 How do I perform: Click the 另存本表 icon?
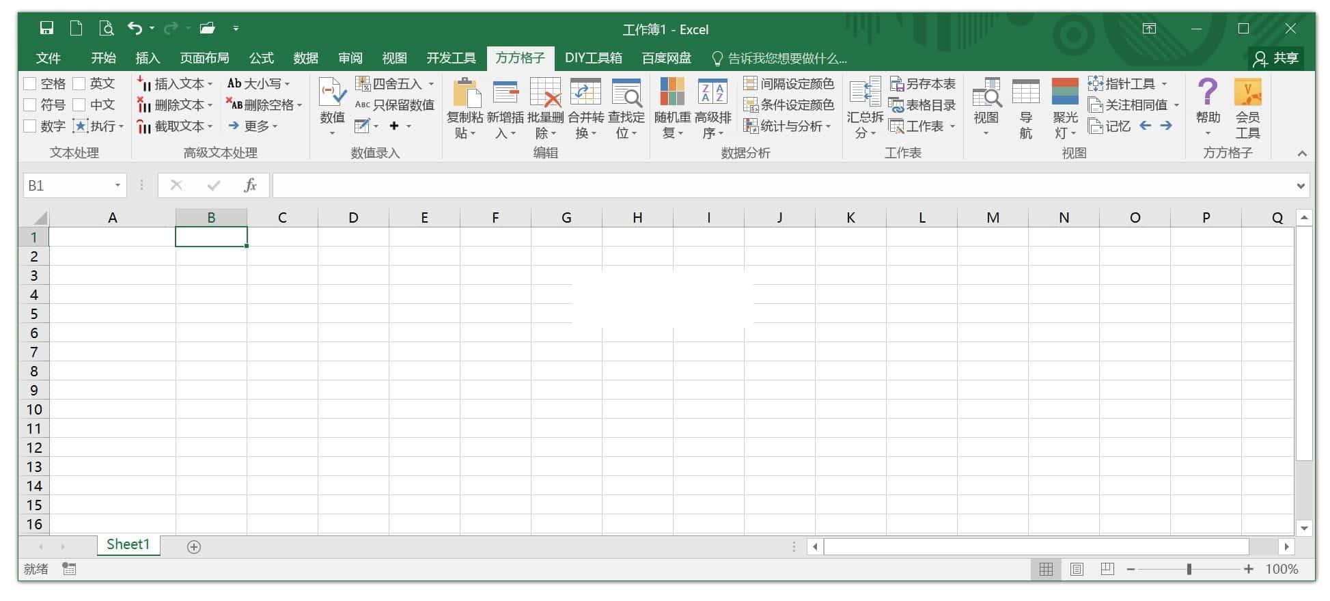(x=896, y=84)
